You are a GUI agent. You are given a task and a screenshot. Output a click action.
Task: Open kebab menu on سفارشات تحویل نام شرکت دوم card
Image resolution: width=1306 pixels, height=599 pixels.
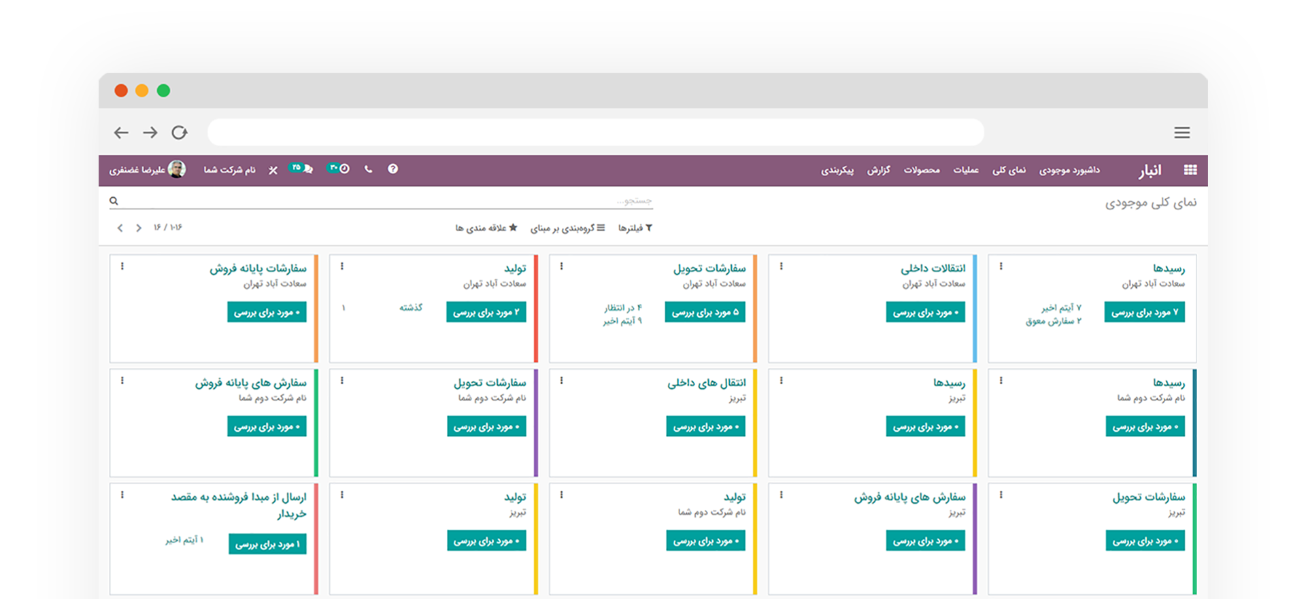coord(341,381)
